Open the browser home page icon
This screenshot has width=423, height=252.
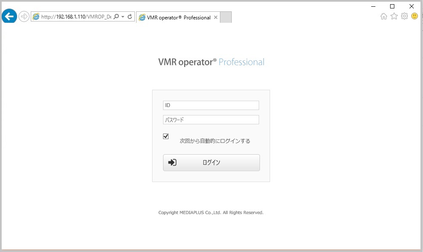point(384,16)
